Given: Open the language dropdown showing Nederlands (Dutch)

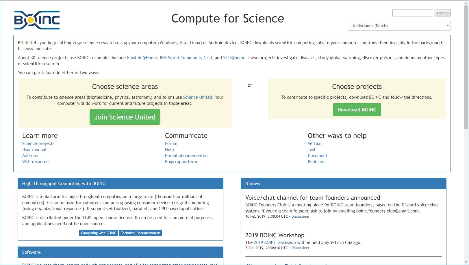Looking at the screenshot, I should click(399, 26).
